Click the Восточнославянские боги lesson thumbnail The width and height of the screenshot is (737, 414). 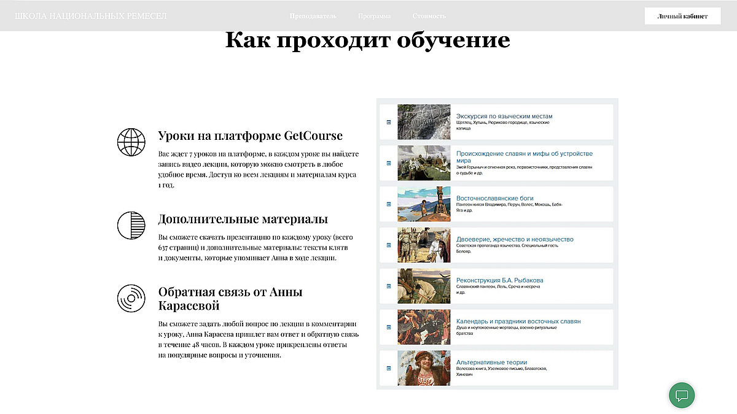(423, 204)
